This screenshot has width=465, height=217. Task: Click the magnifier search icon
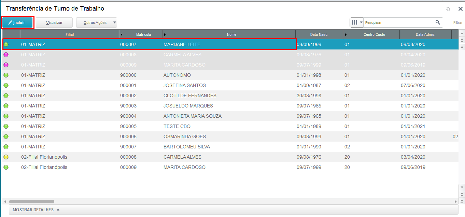438,23
